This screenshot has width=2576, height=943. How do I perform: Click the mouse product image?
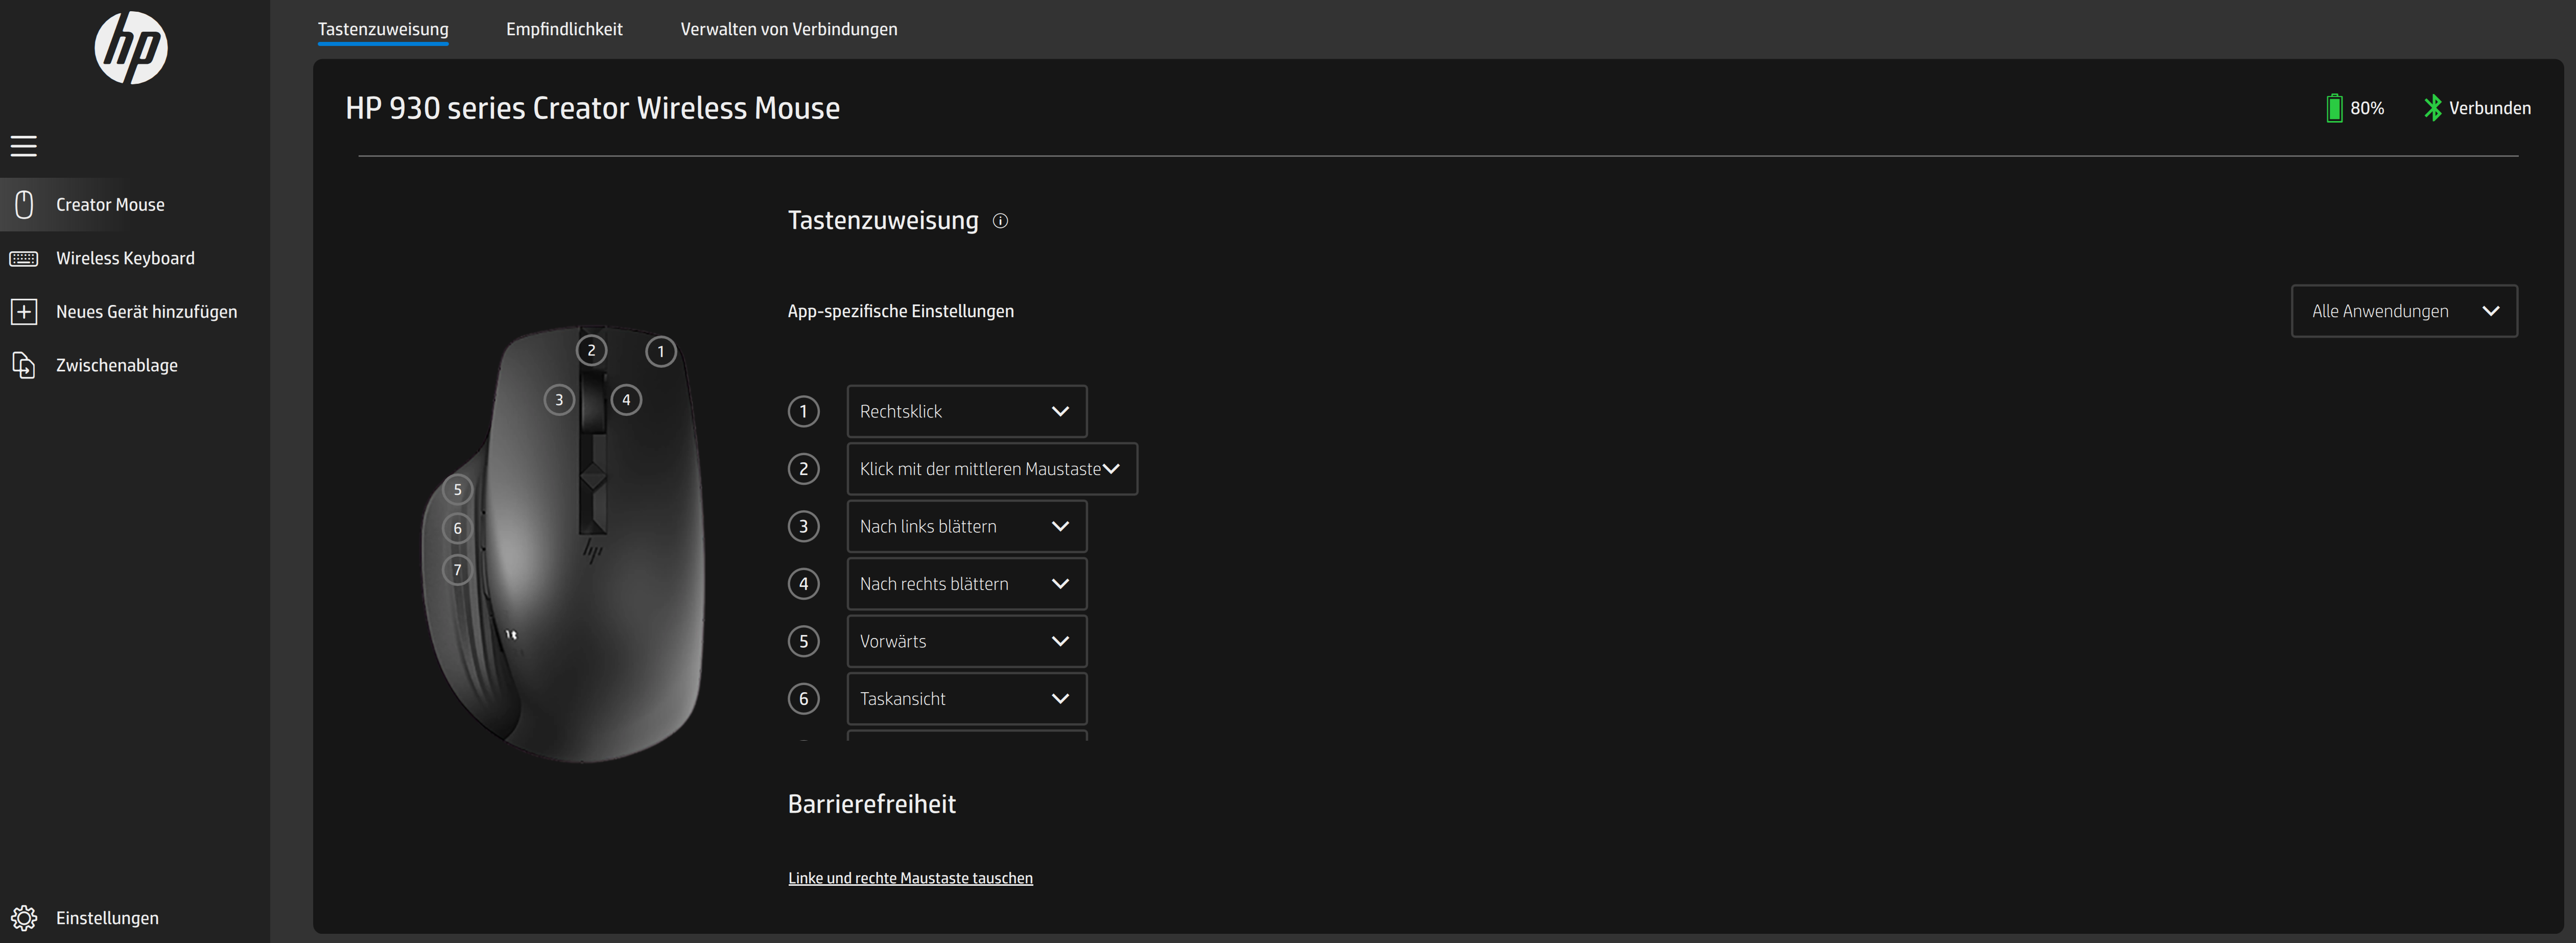[563, 545]
